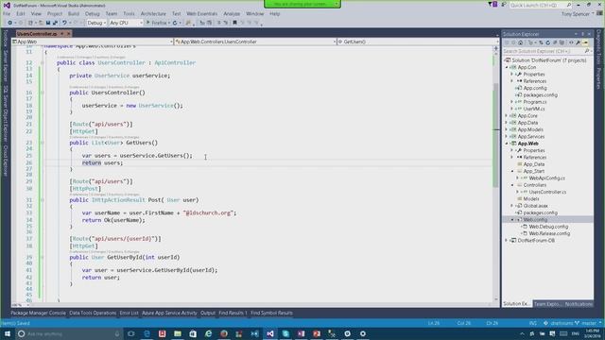
Task: Open Task View on the taskbar
Action: pos(130,333)
